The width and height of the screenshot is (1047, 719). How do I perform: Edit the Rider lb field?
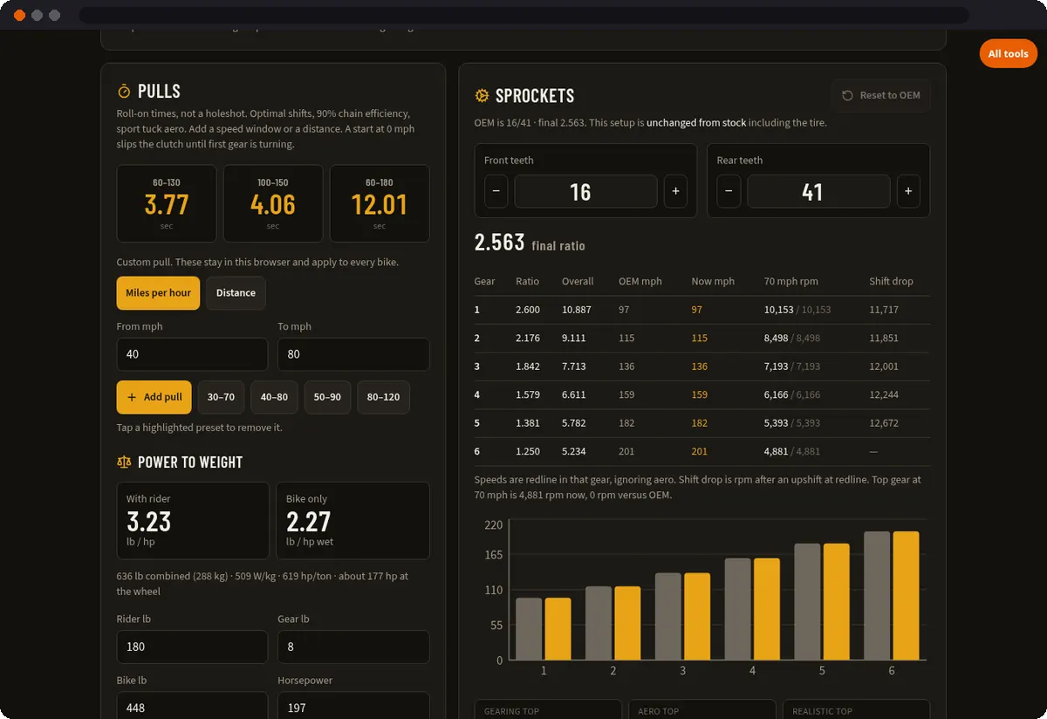pyautogui.click(x=192, y=647)
